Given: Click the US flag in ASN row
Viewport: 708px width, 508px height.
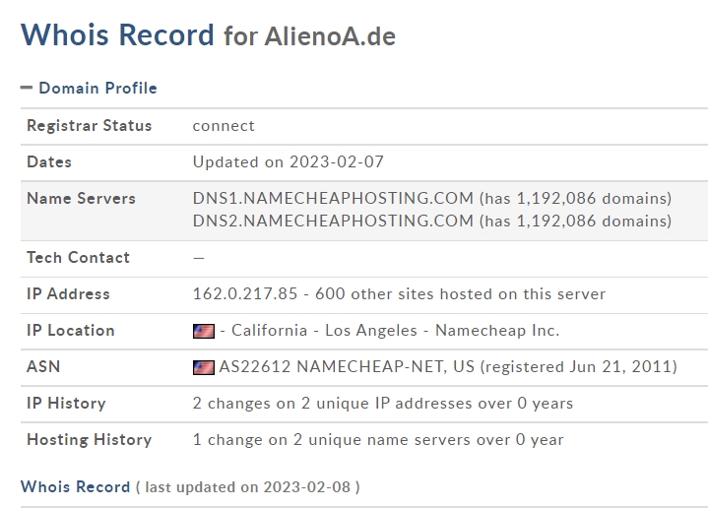Looking at the screenshot, I should (204, 367).
